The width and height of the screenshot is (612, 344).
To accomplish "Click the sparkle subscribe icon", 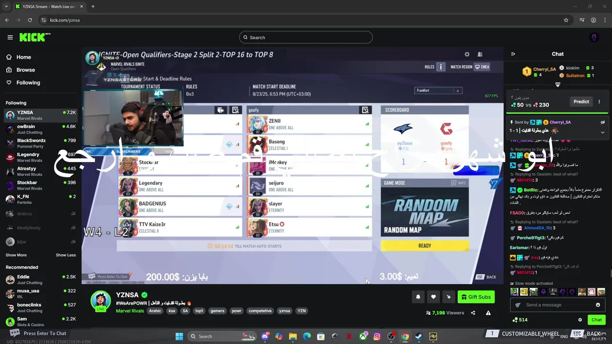I will (448, 297).
